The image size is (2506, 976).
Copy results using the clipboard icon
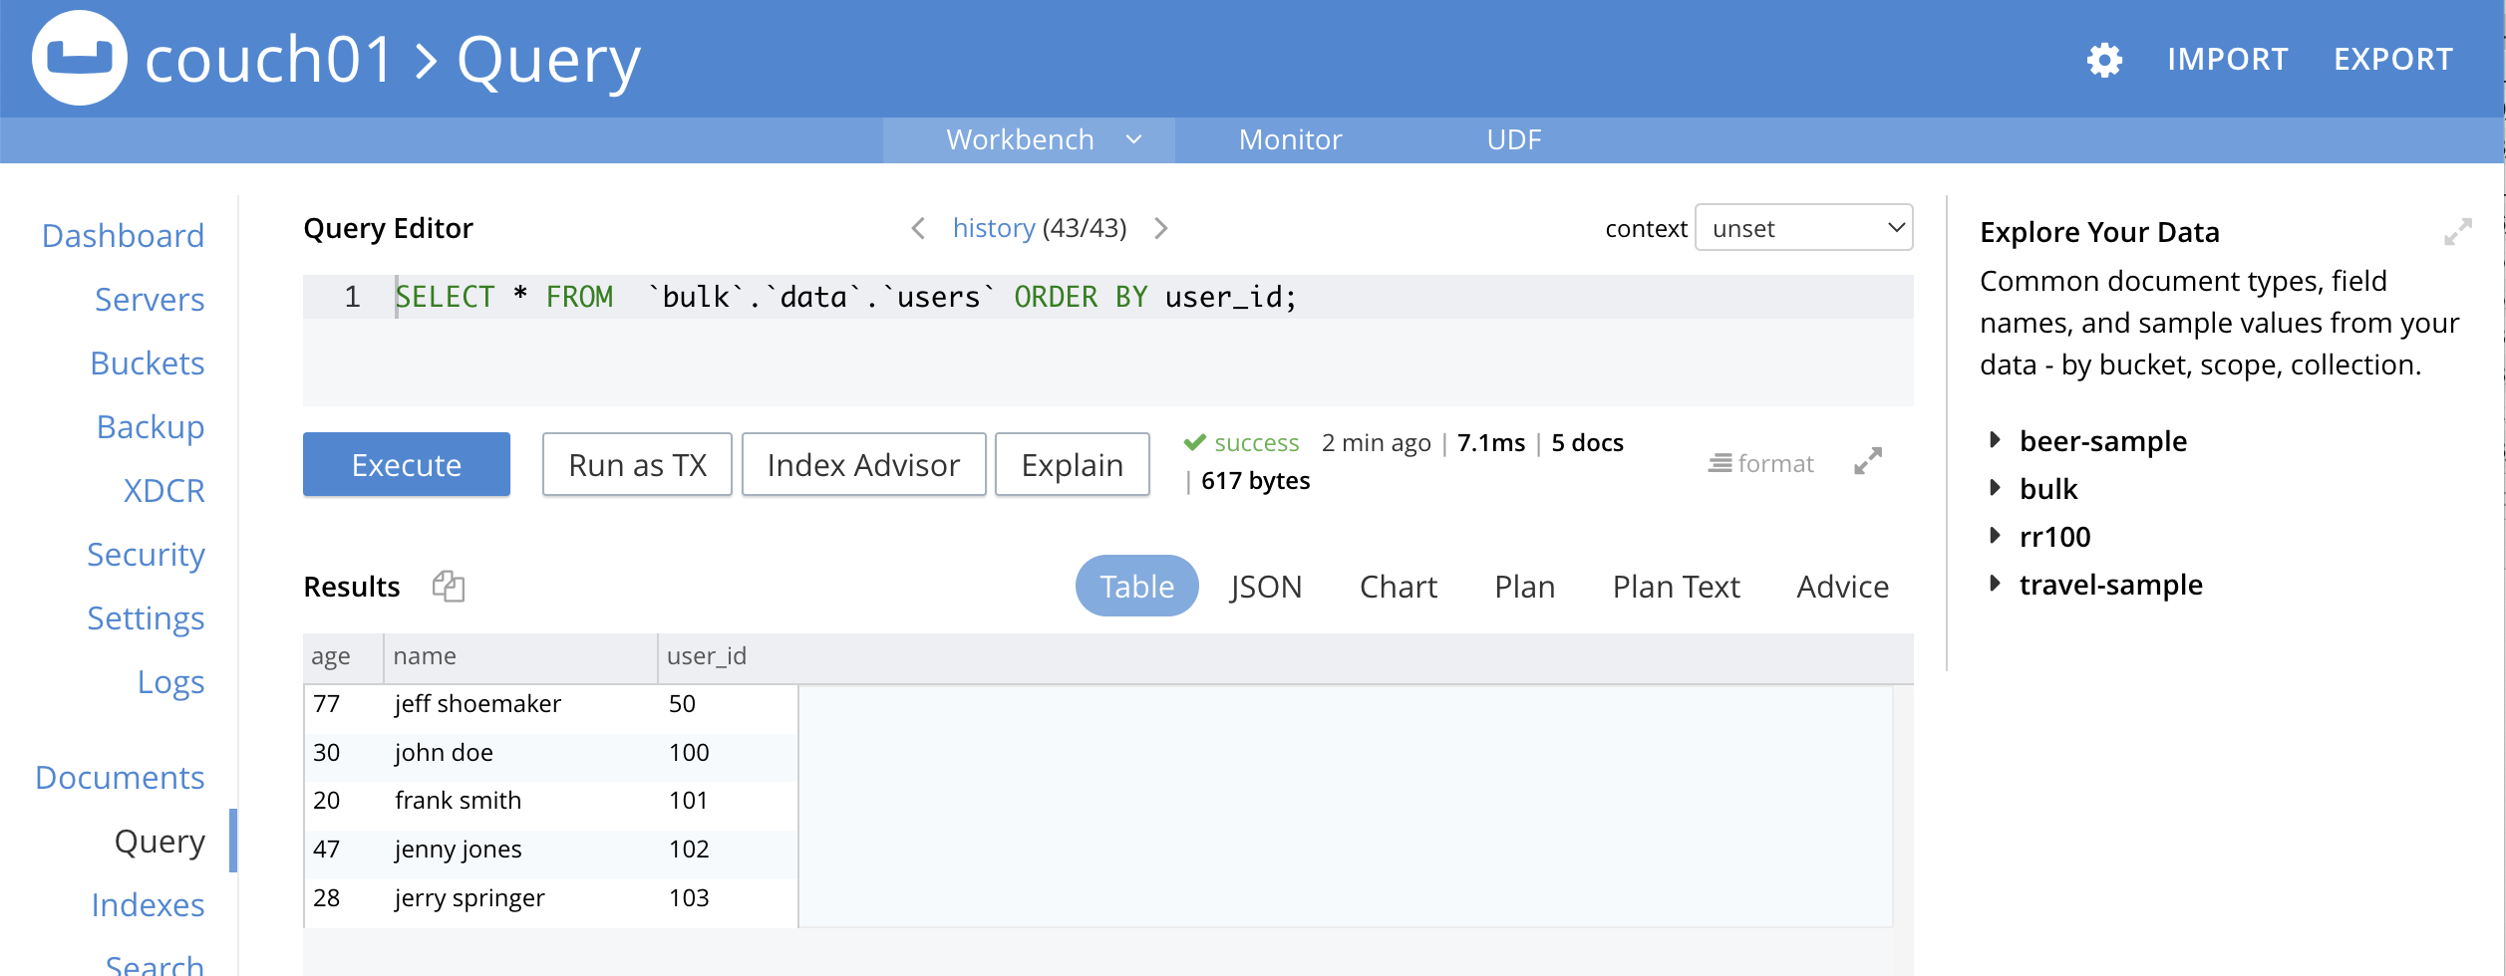click(x=449, y=586)
